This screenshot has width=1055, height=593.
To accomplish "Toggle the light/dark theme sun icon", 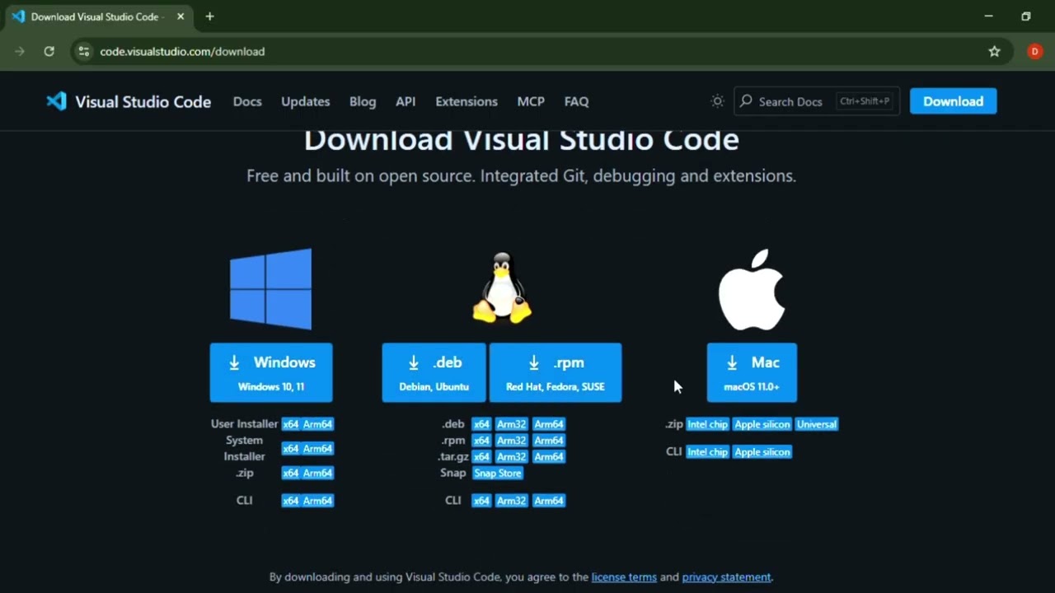I will point(717,101).
